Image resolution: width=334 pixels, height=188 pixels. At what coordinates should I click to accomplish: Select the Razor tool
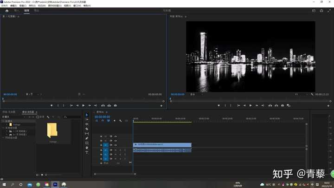[x=87, y=129]
